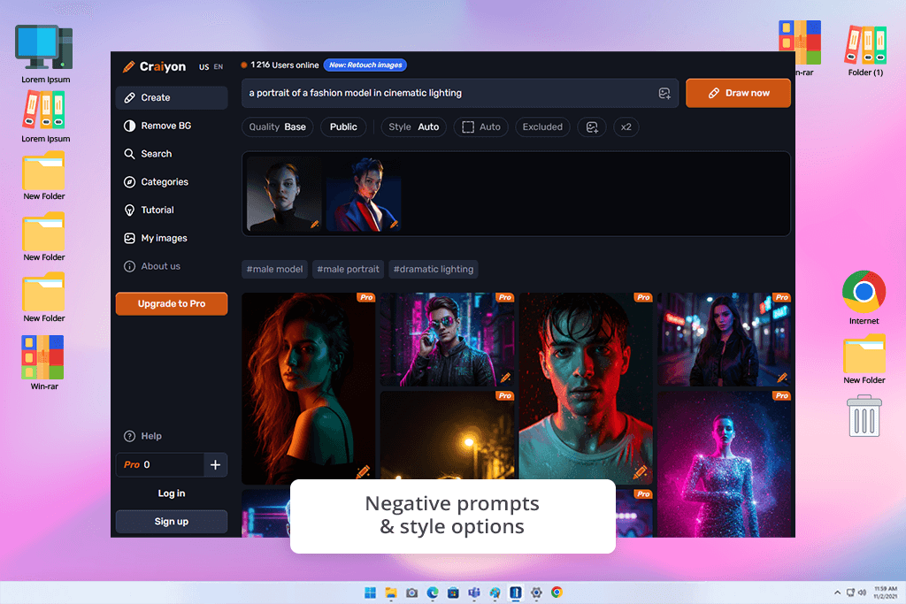Click the Draw now button
The height and width of the screenshot is (604, 906).
(738, 93)
